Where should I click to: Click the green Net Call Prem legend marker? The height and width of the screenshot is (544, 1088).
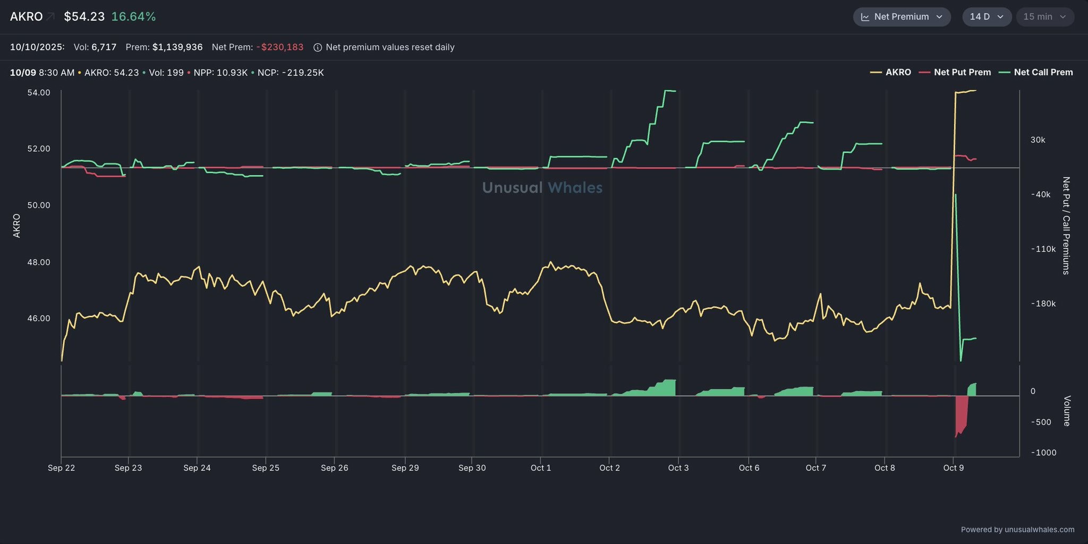pos(1004,72)
